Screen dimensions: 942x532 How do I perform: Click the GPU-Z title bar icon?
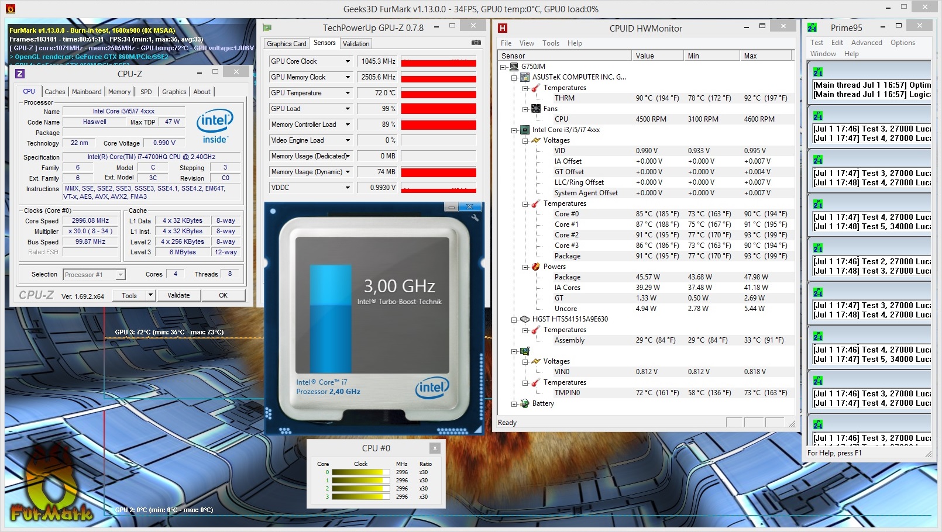267,27
